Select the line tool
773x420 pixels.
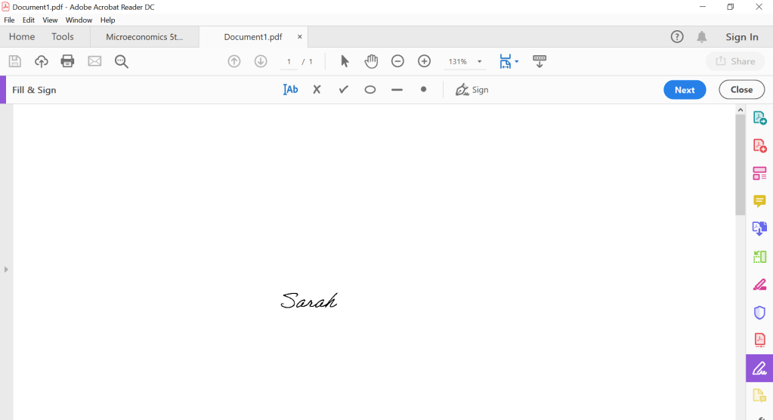point(397,90)
